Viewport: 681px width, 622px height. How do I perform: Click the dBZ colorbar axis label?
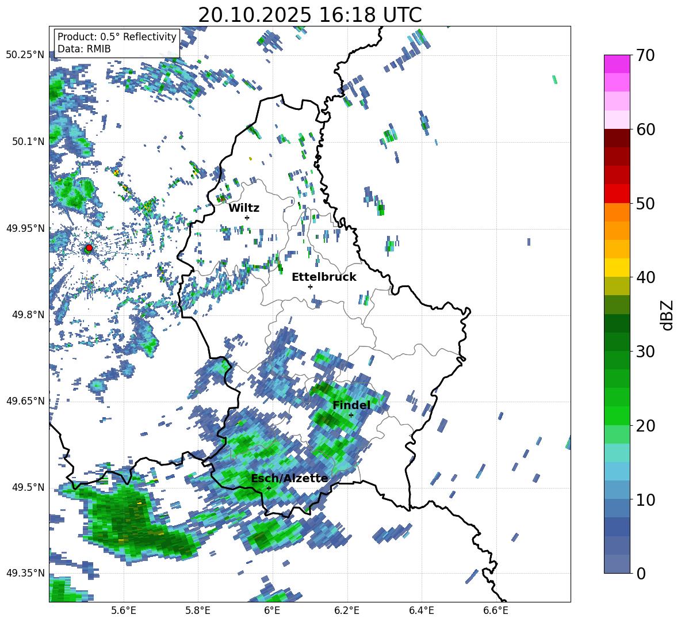tap(668, 315)
